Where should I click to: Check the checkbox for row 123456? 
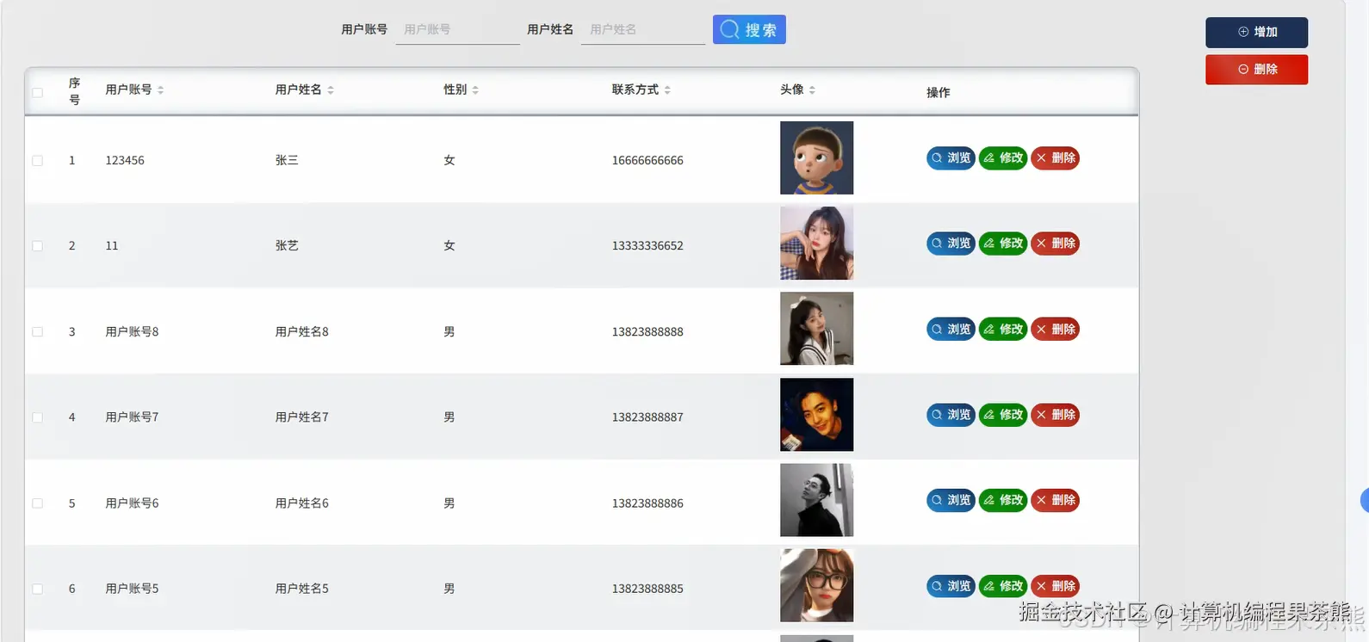click(37, 161)
